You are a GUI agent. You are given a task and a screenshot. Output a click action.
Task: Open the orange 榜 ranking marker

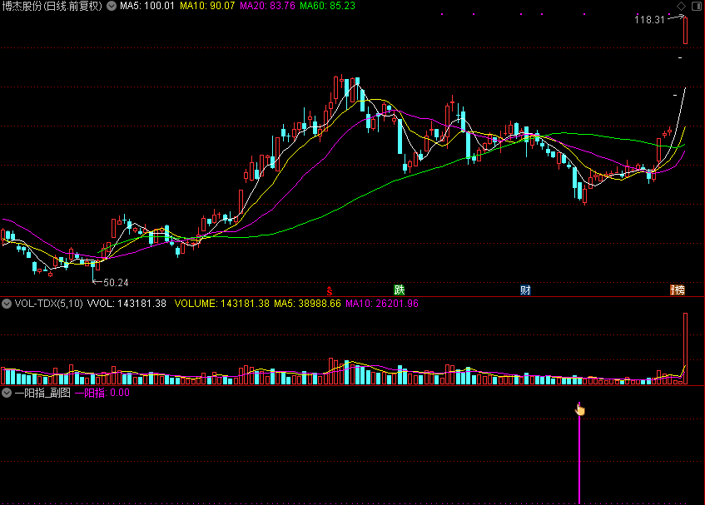(678, 290)
